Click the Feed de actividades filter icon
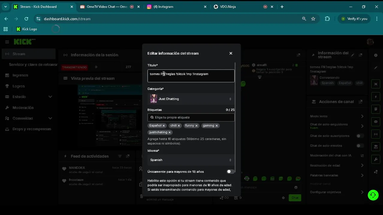 [x=120, y=156]
